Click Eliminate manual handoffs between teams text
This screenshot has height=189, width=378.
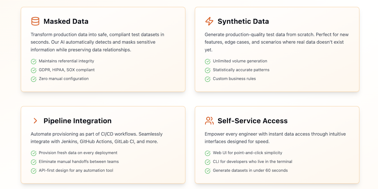pyautogui.click(x=79, y=162)
